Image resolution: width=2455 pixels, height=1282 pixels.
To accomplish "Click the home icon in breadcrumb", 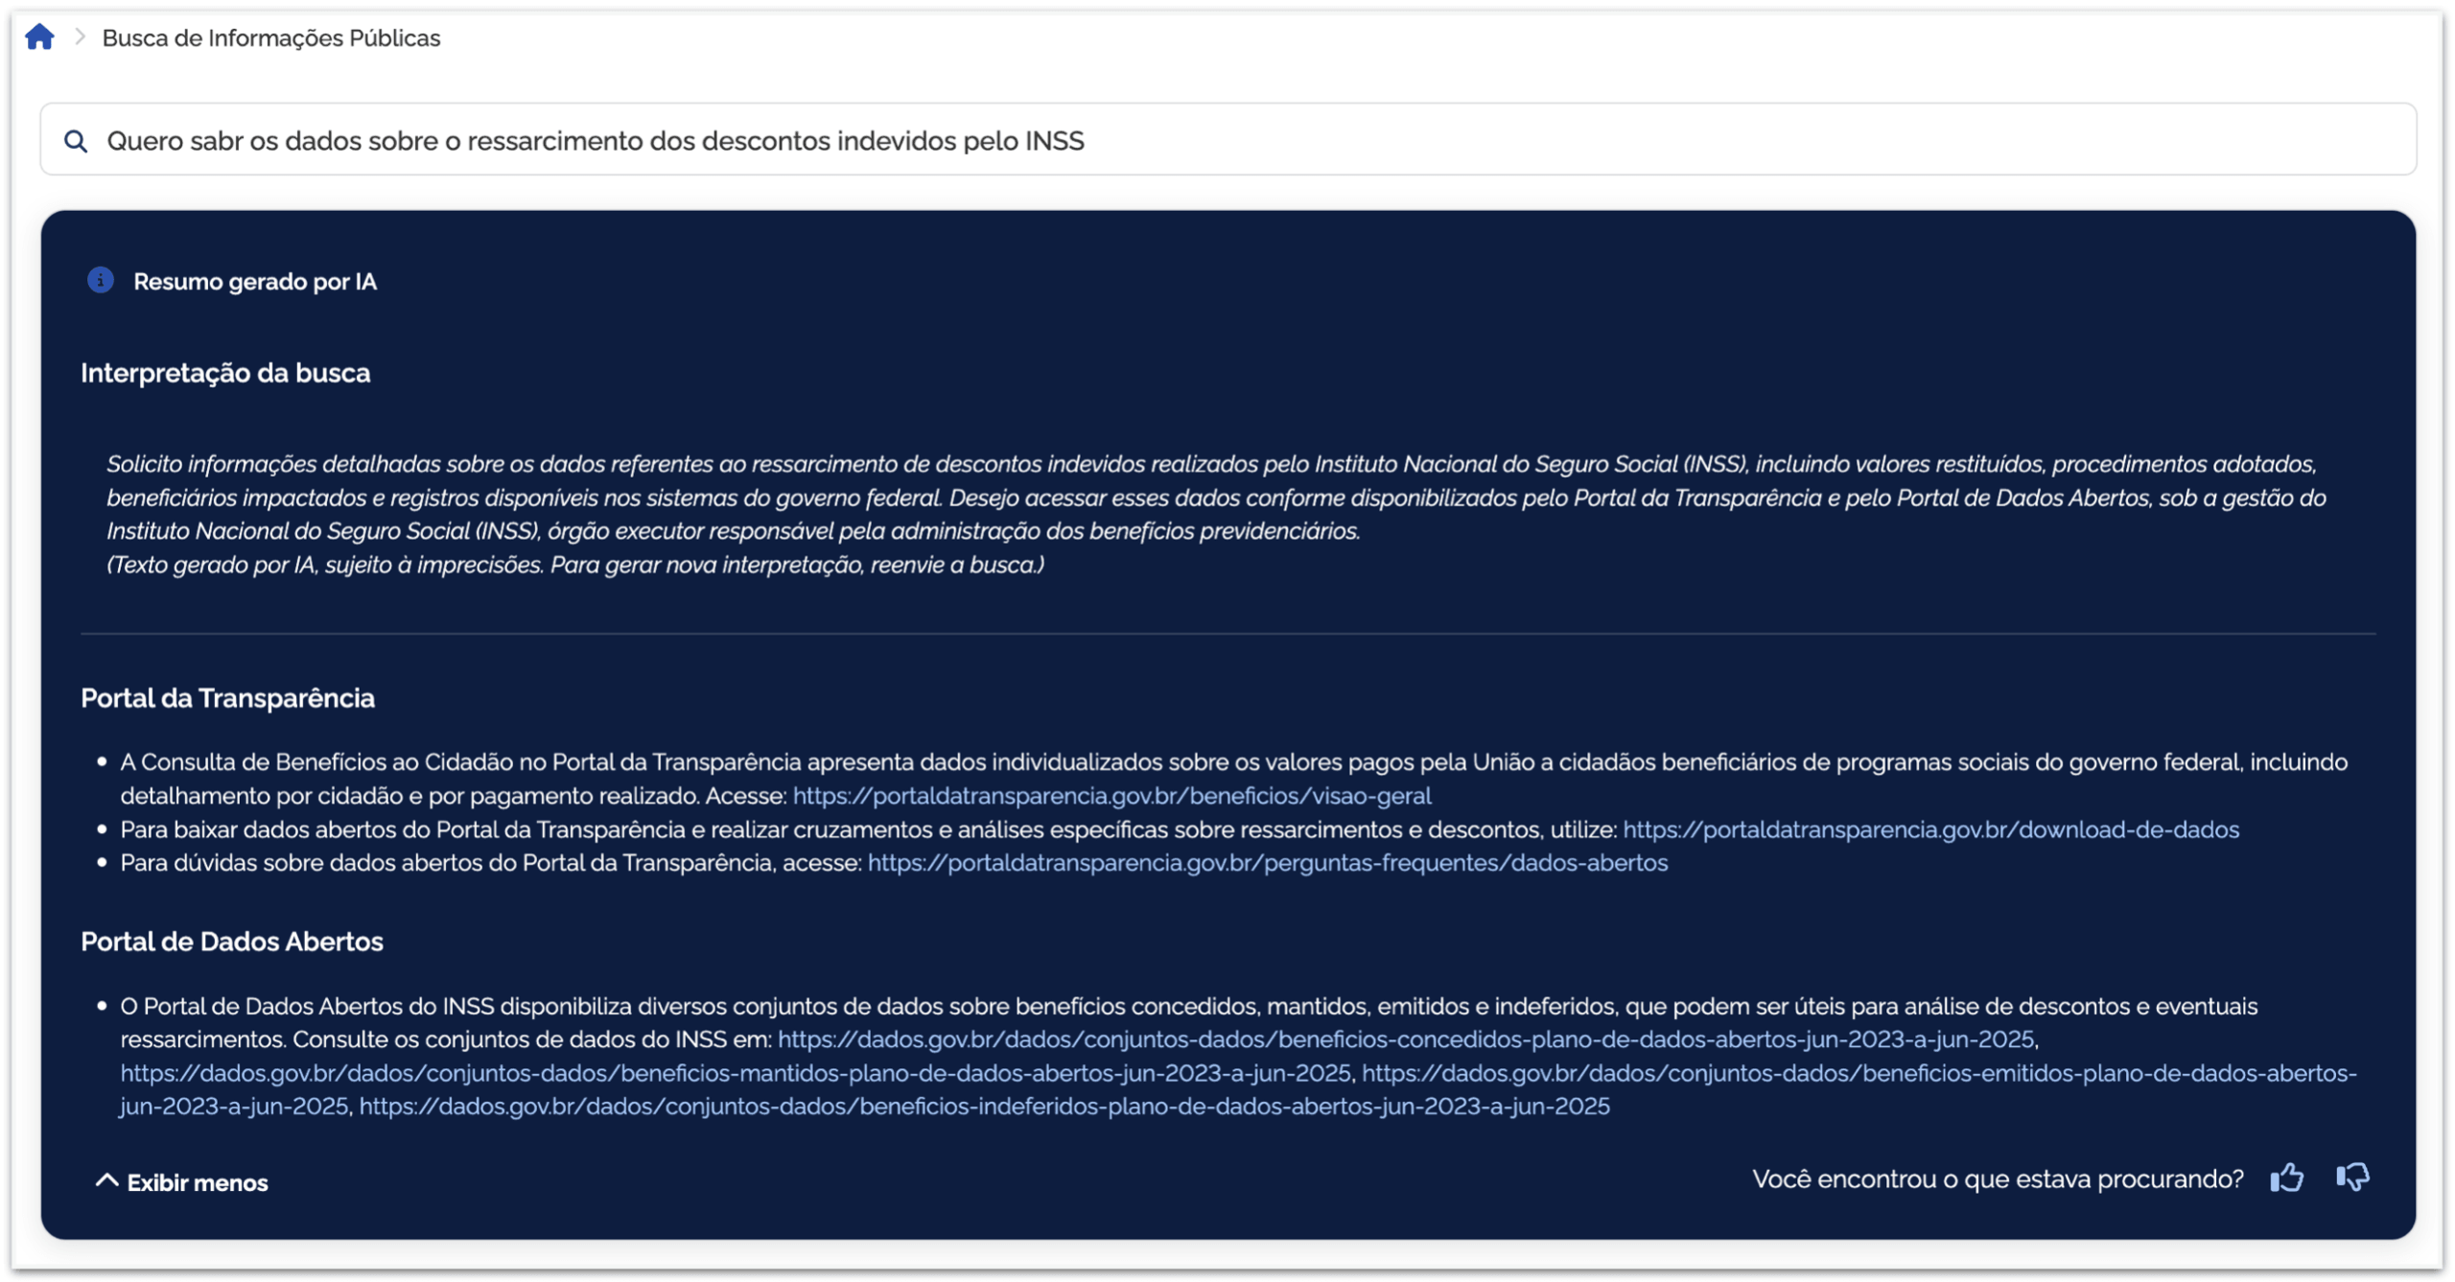I will 39,37.
